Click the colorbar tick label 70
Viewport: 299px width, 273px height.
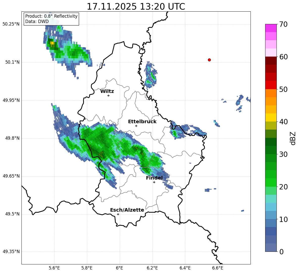[283, 24]
